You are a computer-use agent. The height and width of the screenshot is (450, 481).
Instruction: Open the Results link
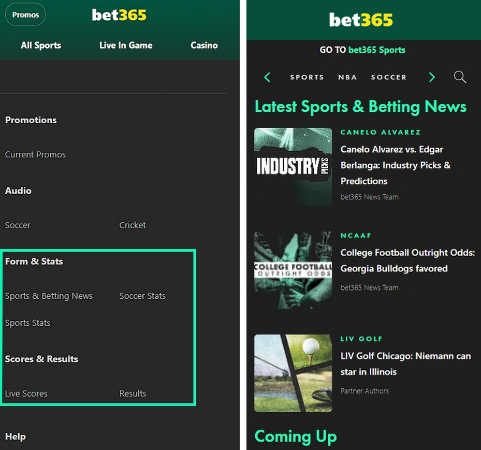tap(133, 394)
